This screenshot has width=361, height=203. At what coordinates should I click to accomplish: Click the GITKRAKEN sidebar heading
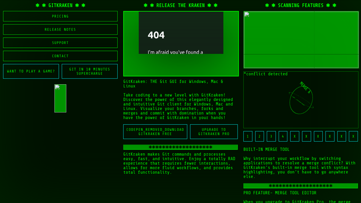click(x=60, y=5)
